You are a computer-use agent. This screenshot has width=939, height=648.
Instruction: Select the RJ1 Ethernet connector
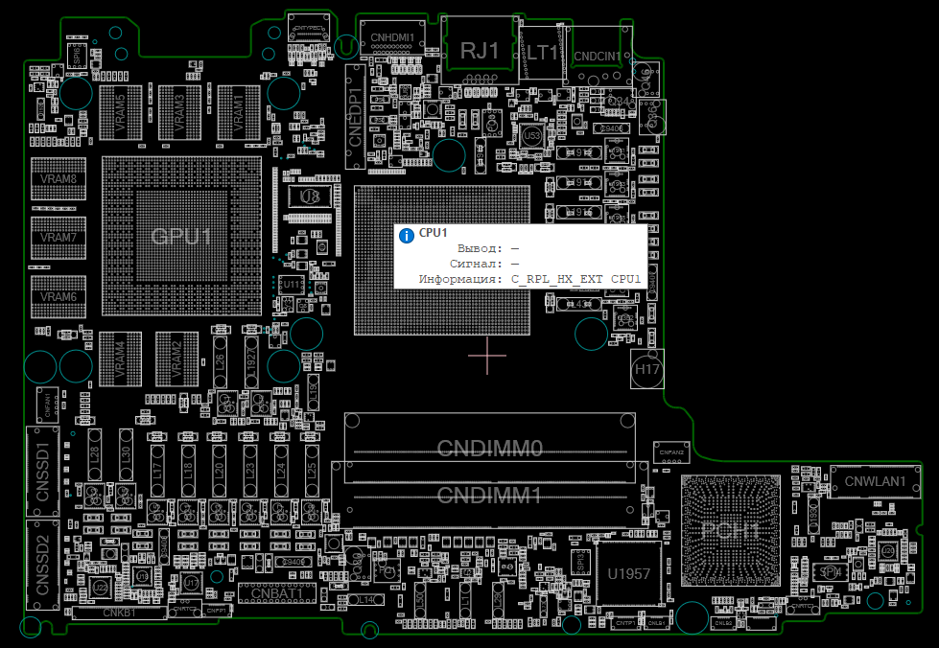480,50
